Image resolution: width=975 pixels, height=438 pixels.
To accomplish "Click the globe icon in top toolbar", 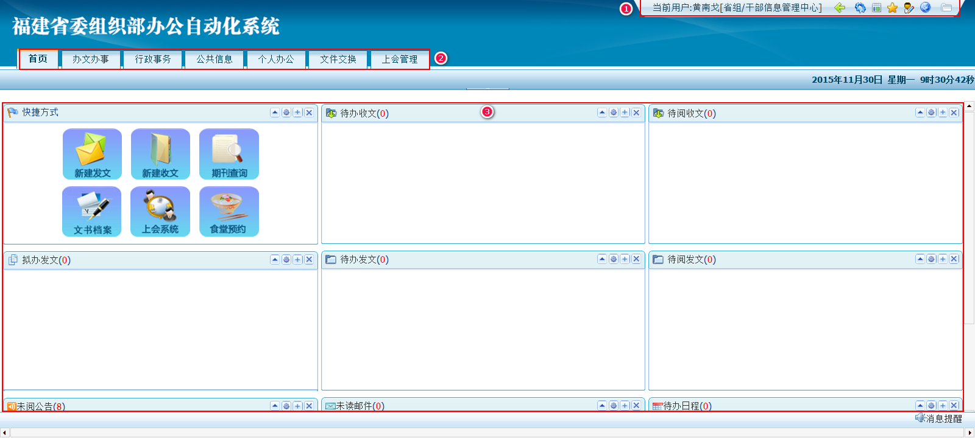I will pos(925,8).
